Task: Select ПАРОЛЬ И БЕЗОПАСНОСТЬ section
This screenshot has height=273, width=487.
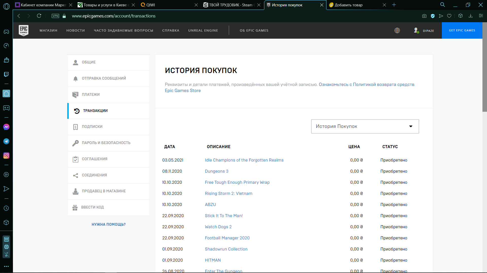Action: pos(109,143)
